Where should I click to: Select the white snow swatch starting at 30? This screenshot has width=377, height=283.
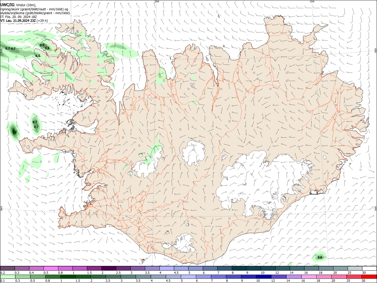[x=369, y=268]
